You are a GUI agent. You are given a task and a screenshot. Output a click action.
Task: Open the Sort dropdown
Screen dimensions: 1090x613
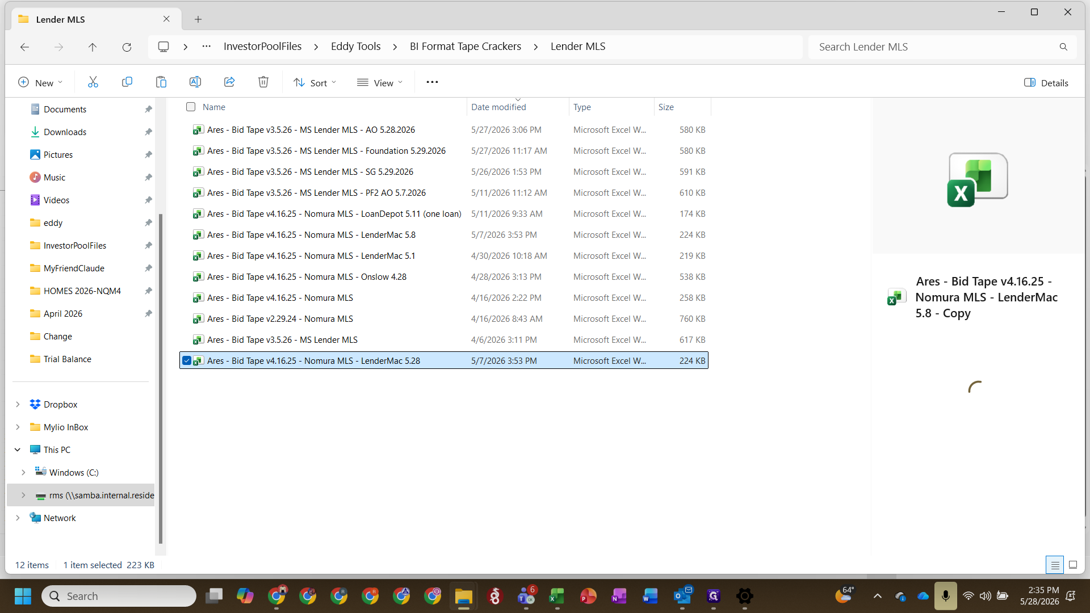click(x=315, y=83)
